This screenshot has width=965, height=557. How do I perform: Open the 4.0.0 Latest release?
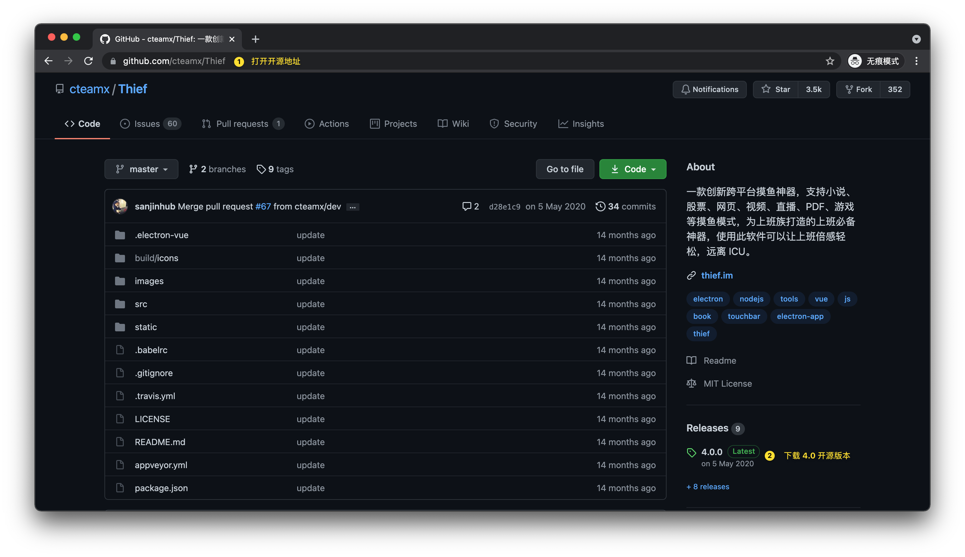[723, 457]
